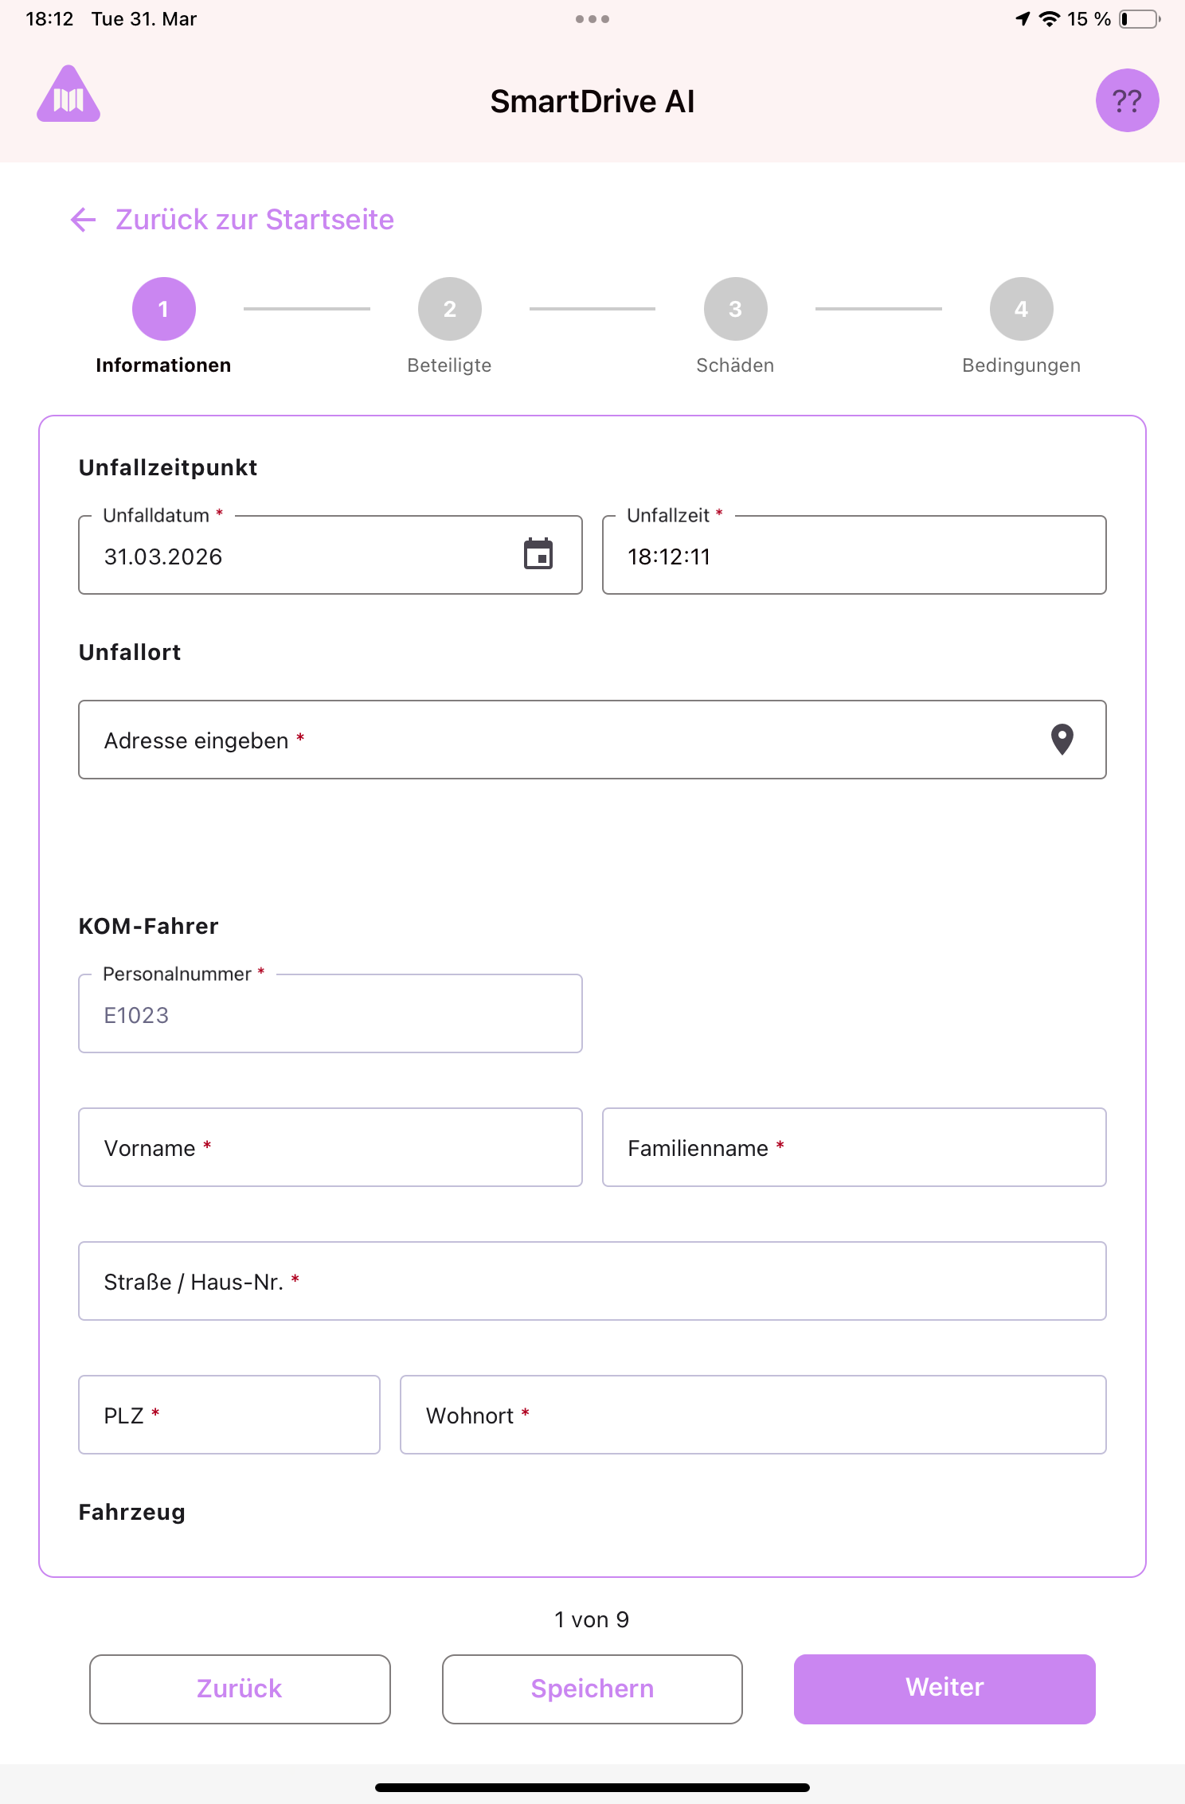Tap the PLZ input field
Screen dimensions: 1185x1804
click(x=229, y=1415)
